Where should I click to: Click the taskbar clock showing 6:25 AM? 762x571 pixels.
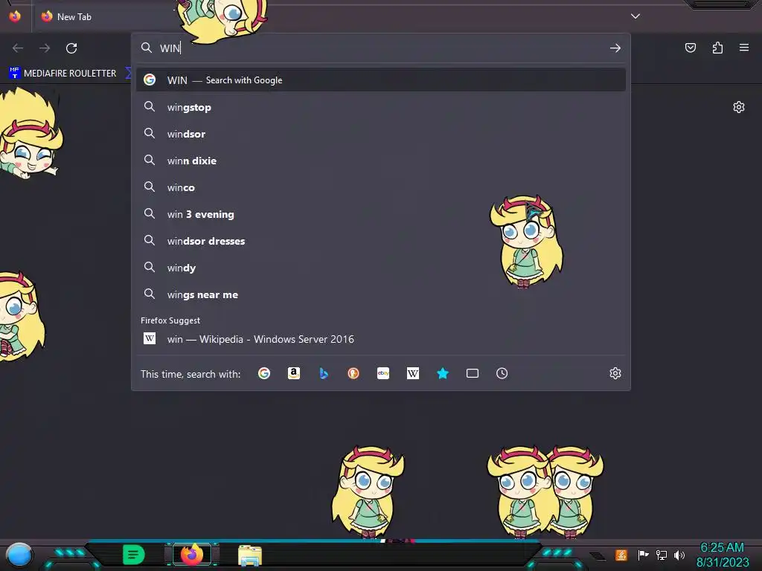coord(723,555)
